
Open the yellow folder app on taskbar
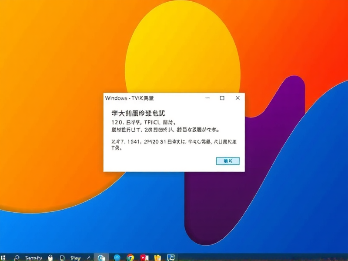[158, 257]
